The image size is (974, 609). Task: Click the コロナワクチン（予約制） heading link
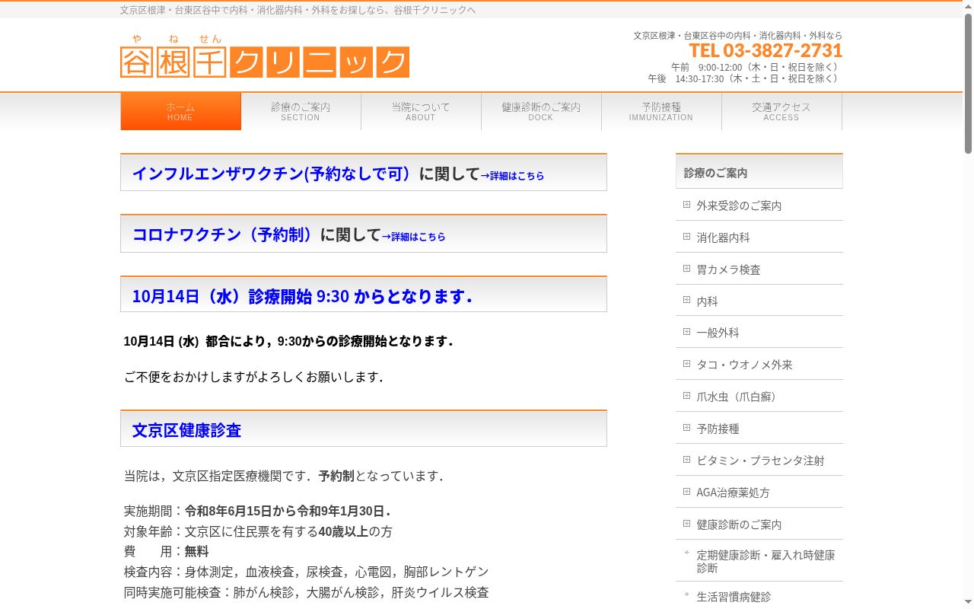[225, 234]
